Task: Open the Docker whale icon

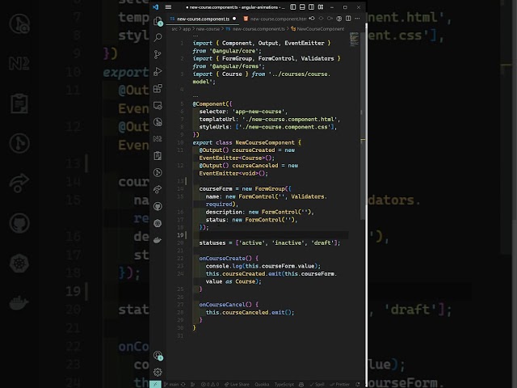Action: point(158,240)
